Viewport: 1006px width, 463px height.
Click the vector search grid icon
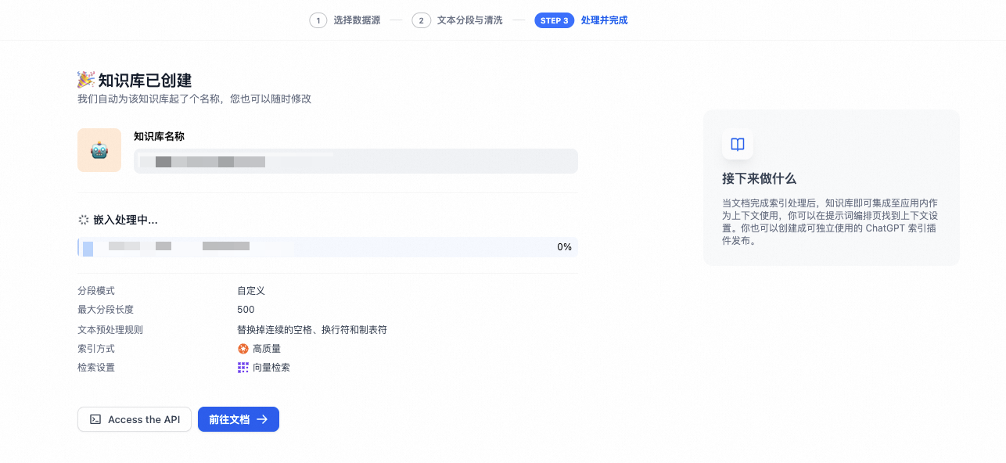tap(243, 368)
